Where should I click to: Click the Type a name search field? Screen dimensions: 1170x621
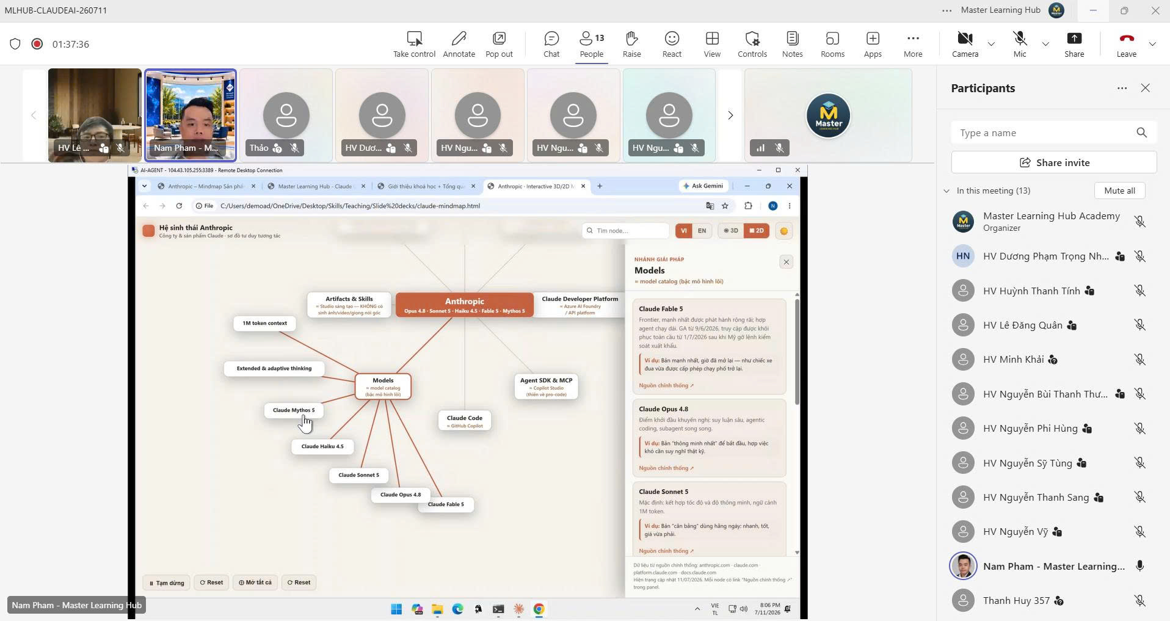pyautogui.click(x=1054, y=133)
